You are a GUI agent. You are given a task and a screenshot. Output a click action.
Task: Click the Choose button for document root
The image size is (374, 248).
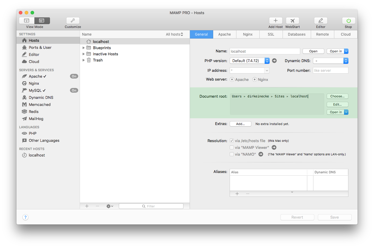pyautogui.click(x=337, y=96)
